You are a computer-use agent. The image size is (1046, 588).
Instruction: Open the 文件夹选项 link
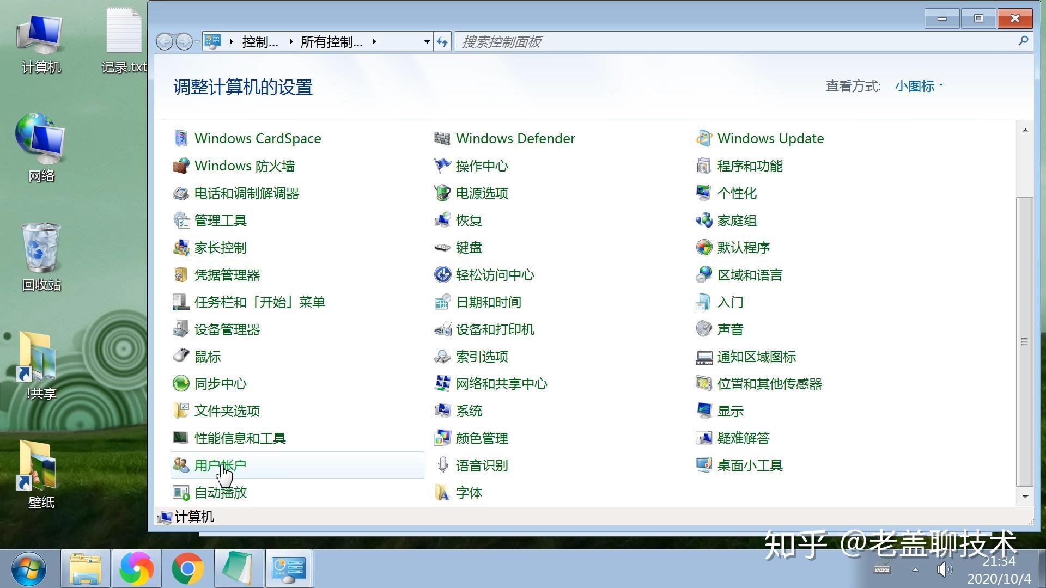pos(227,411)
